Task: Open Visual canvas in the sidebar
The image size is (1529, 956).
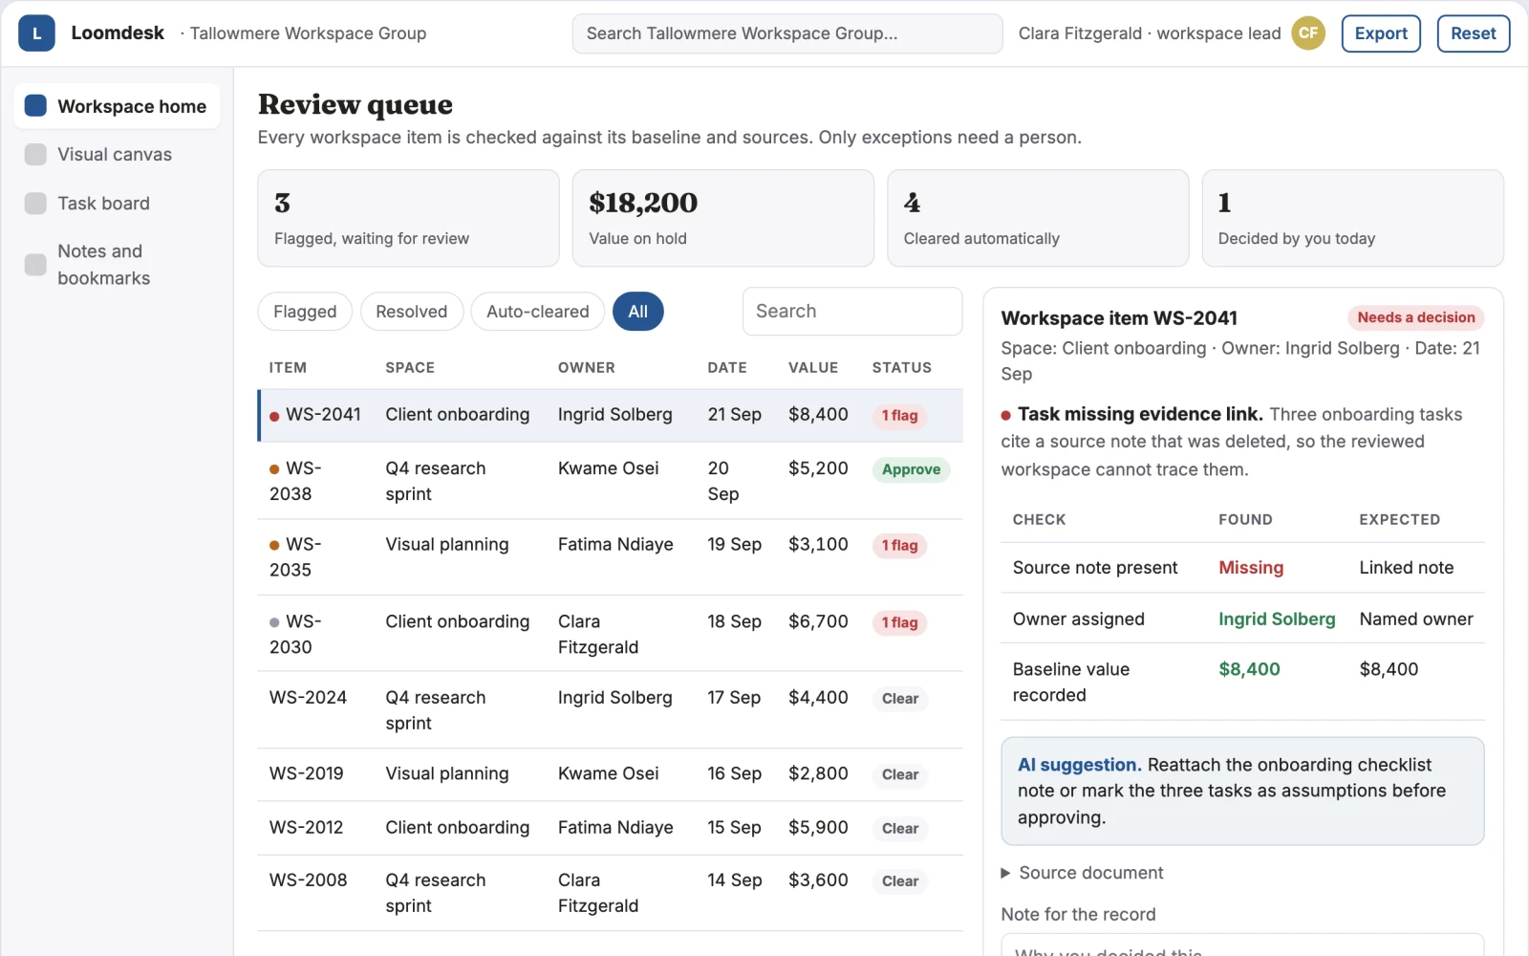Action: coord(117,154)
